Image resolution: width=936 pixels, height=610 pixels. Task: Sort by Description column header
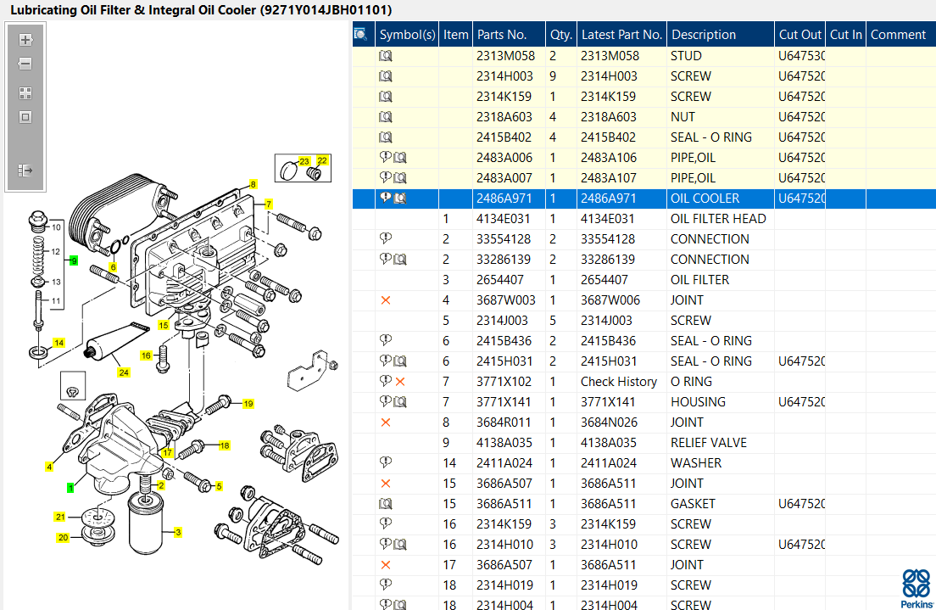click(721, 35)
